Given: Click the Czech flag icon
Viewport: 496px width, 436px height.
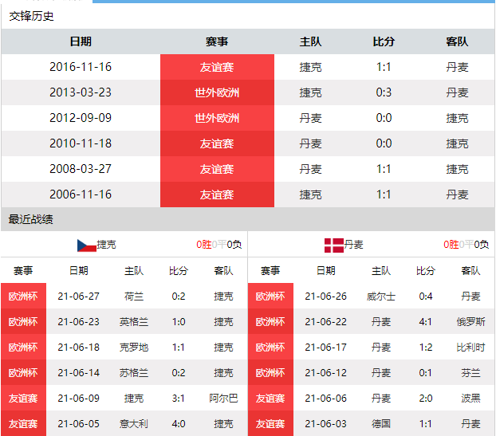Looking at the screenshot, I should point(87,245).
